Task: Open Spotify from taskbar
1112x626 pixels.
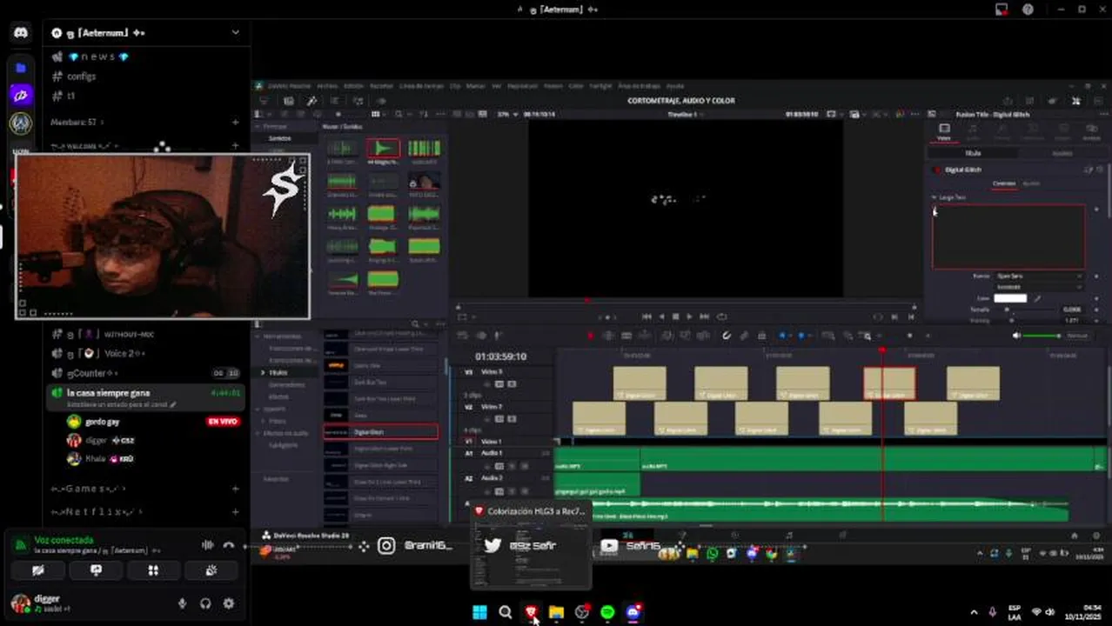Action: pyautogui.click(x=607, y=612)
